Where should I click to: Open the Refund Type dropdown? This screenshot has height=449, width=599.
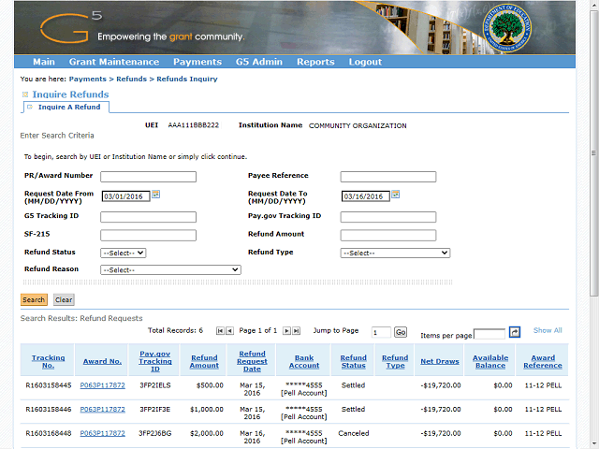click(x=395, y=253)
